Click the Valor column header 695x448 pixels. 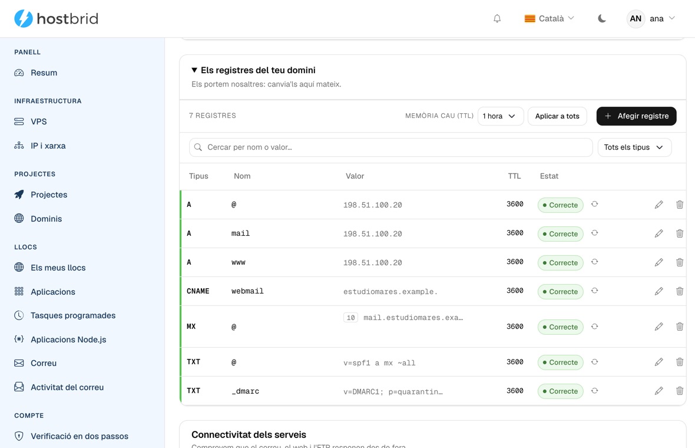click(355, 176)
